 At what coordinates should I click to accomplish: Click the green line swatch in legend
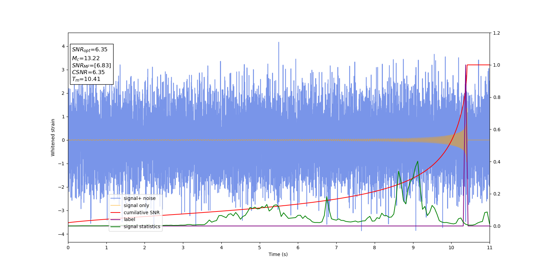click(116, 226)
